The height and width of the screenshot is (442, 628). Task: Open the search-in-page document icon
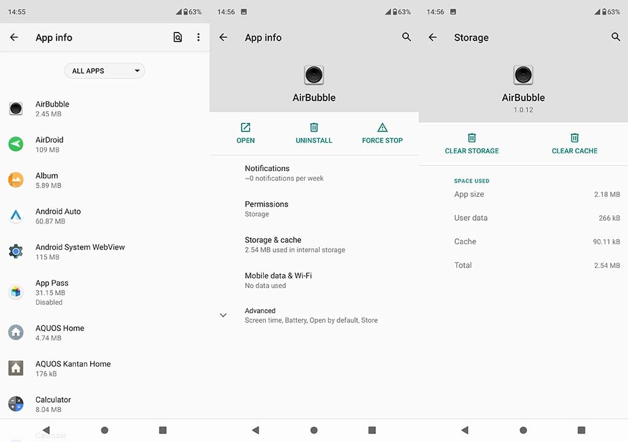pos(177,37)
